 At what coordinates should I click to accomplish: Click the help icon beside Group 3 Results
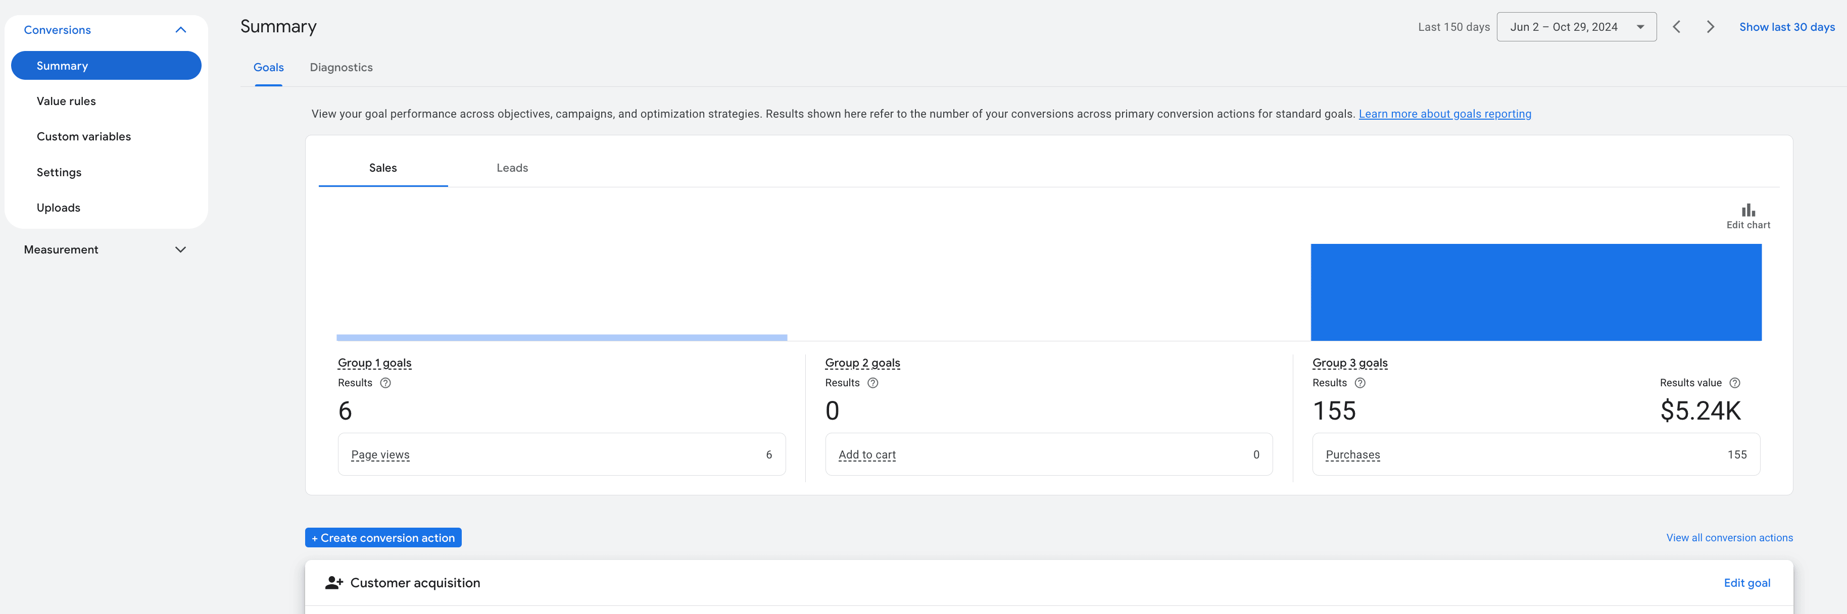point(1360,383)
